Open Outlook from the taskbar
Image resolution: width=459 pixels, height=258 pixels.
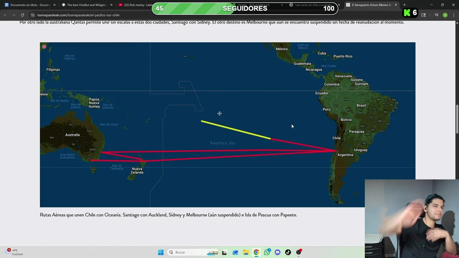tap(235, 252)
